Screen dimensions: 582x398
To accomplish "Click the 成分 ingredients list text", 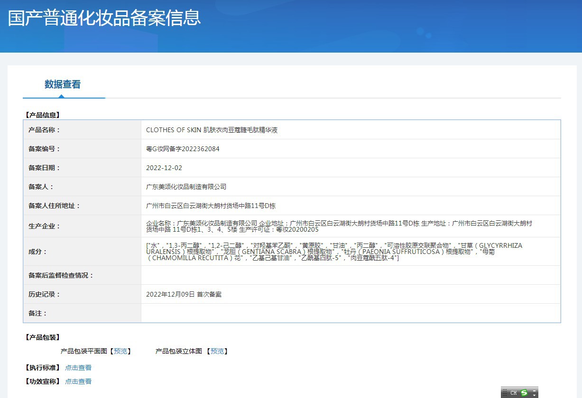I will click(x=334, y=252).
